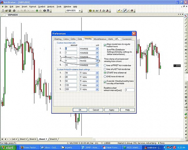The image size is (188, 150).
Task: Click the Save floppy disk icon
Action: [10, 10]
